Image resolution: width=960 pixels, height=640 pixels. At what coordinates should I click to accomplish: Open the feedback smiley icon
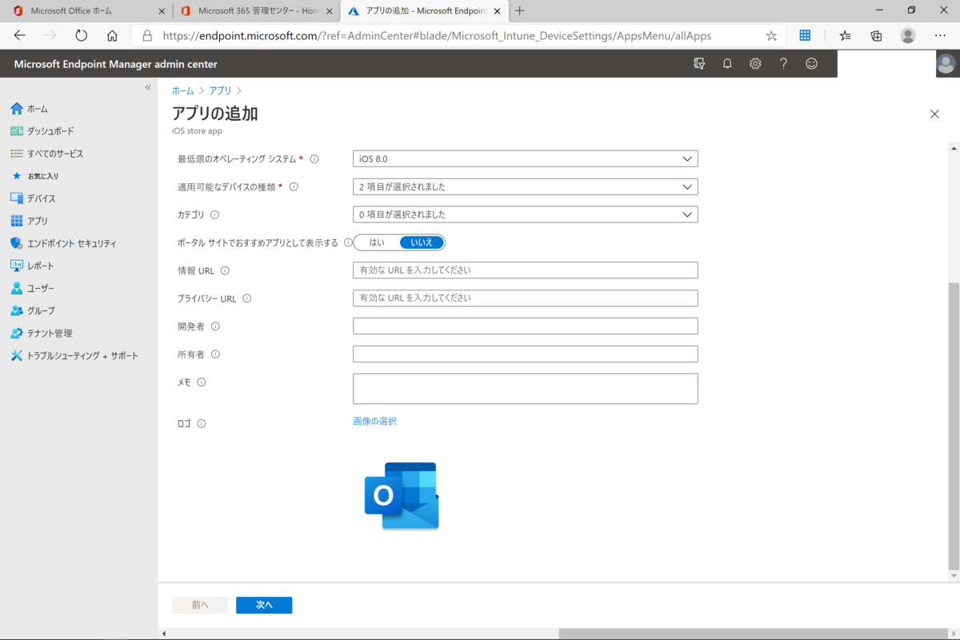point(811,63)
